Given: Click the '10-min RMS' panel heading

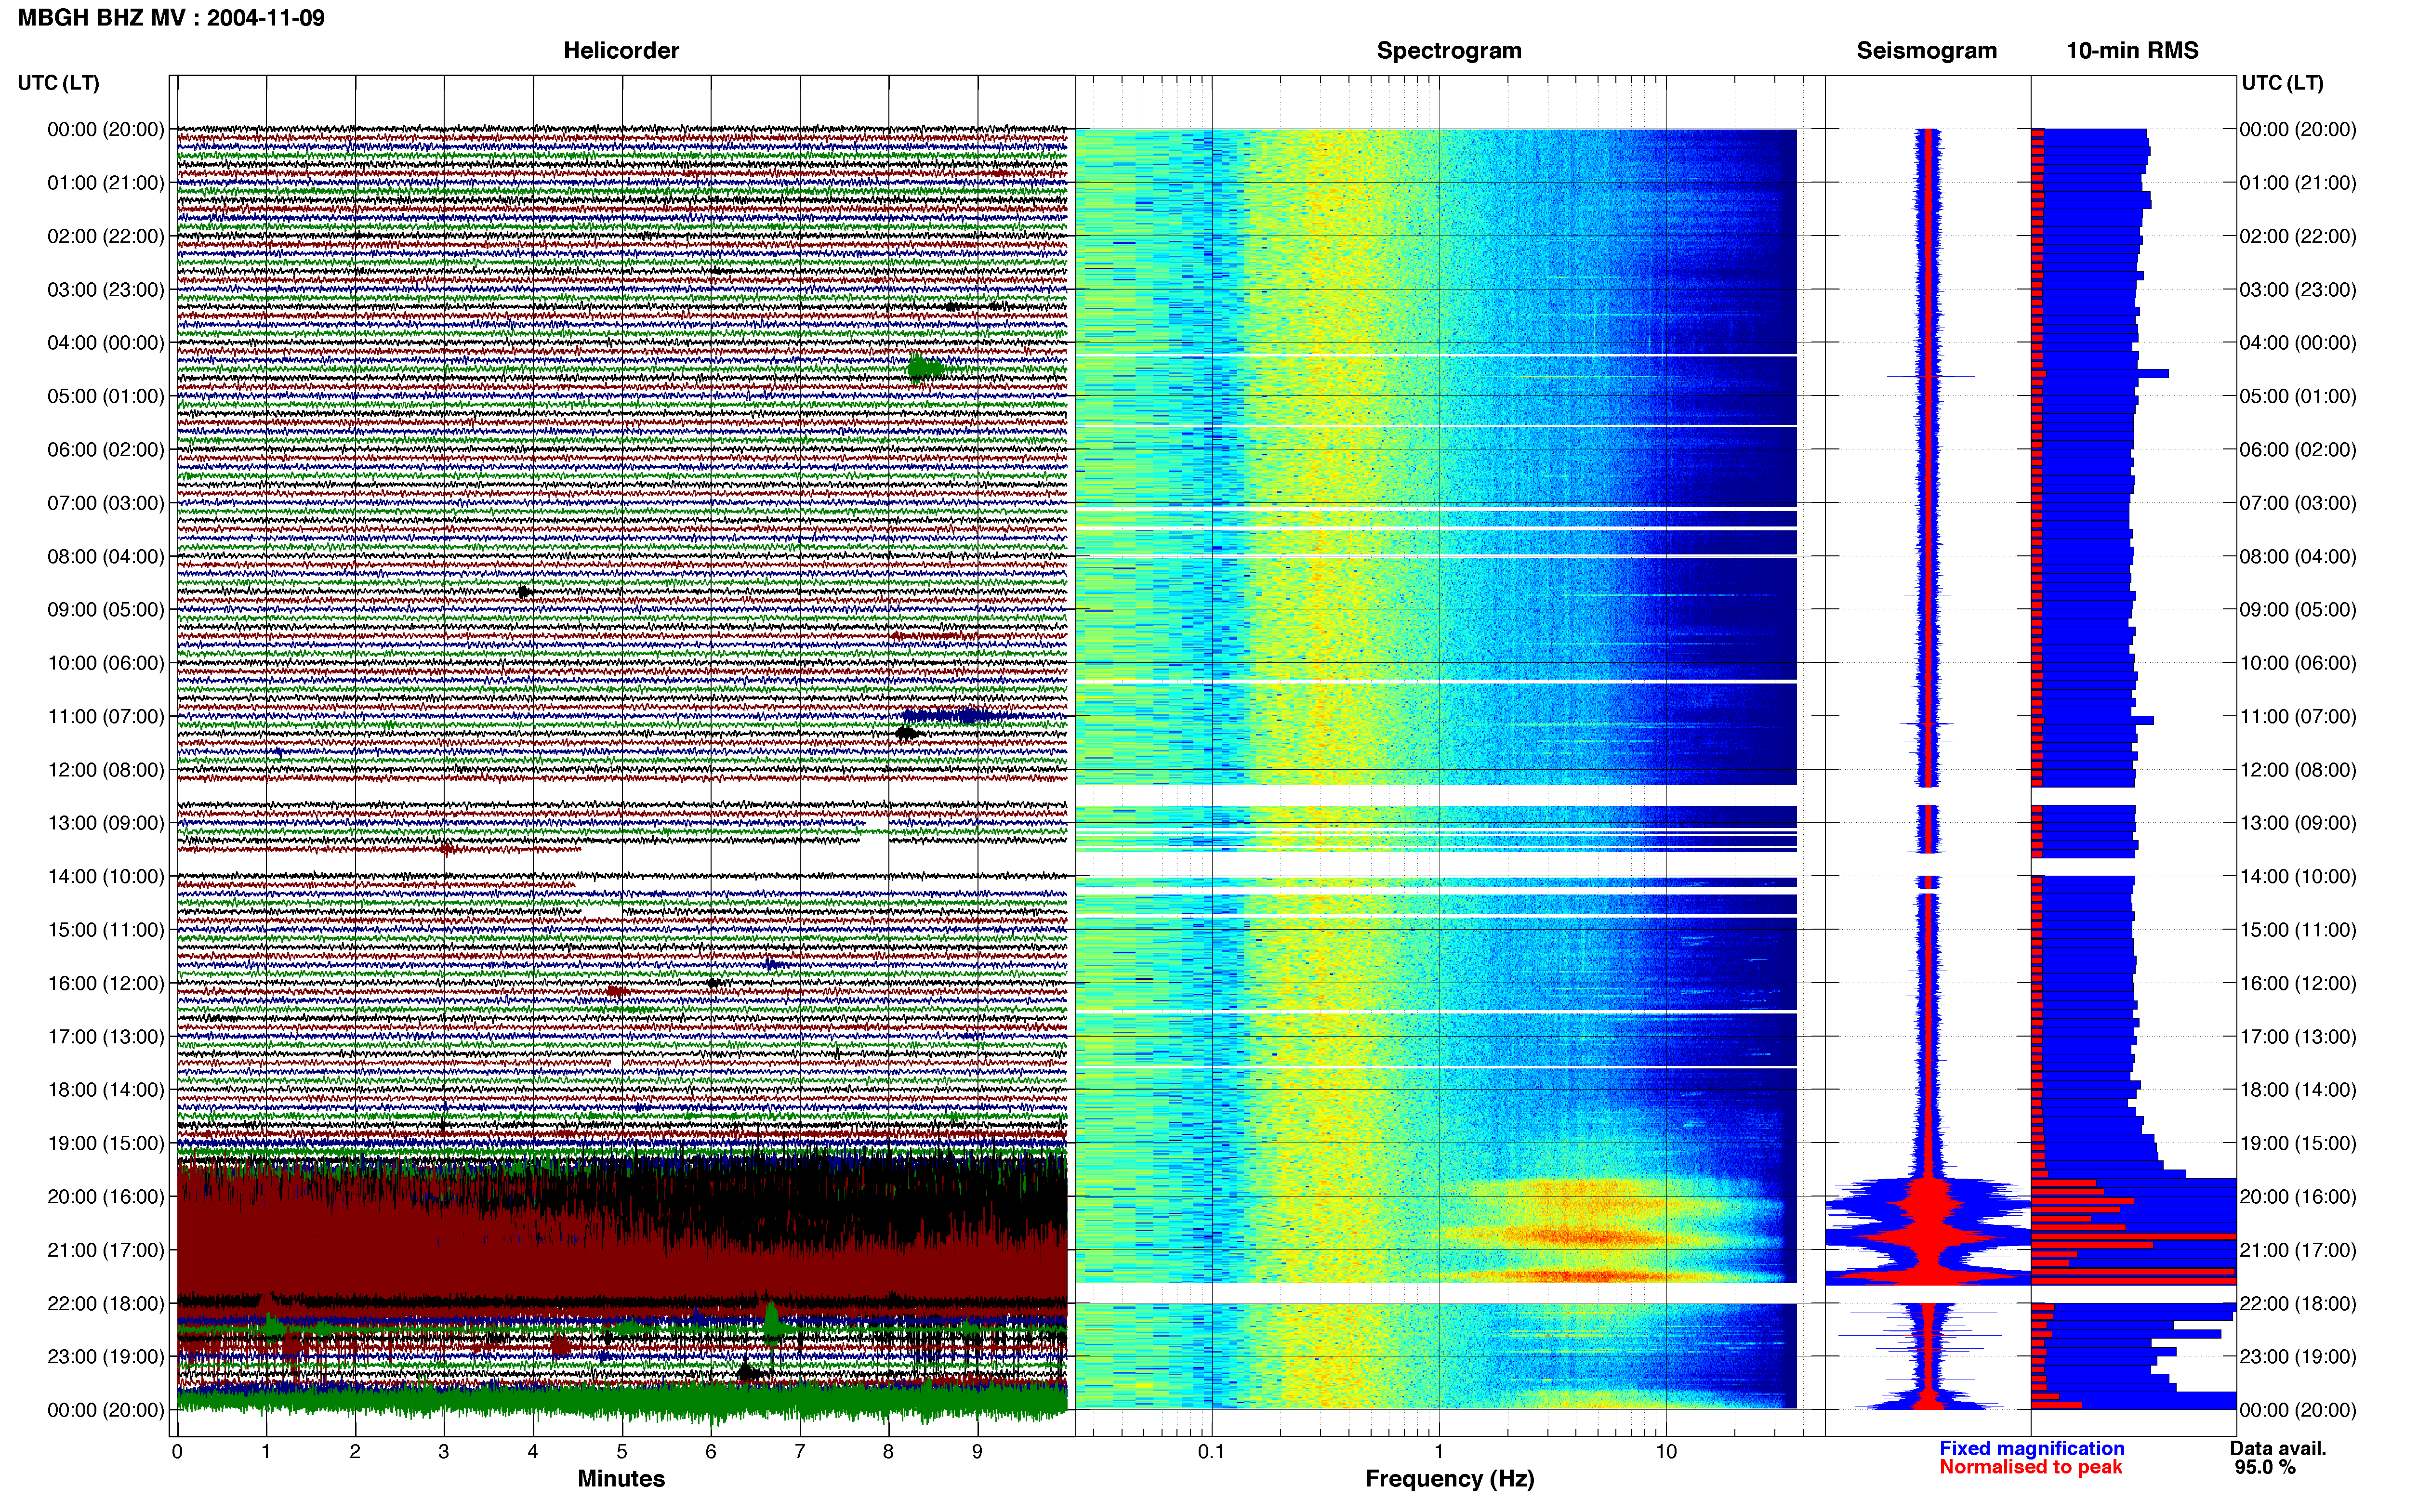Looking at the screenshot, I should 2132,50.
